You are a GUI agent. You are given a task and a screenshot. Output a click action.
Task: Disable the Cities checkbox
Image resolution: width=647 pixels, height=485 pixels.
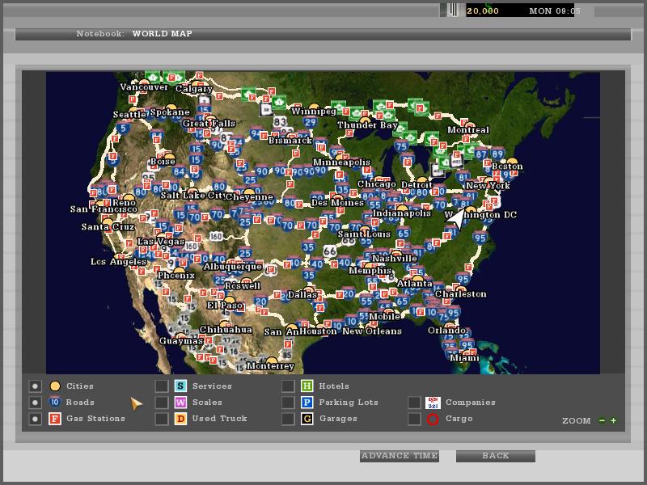click(x=35, y=386)
